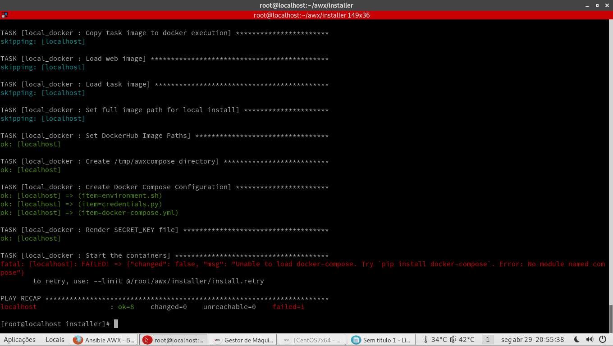Screen dimensions: 613x346
Task: Switch to Gestor de Máquinas window
Action: [x=243, y=340]
